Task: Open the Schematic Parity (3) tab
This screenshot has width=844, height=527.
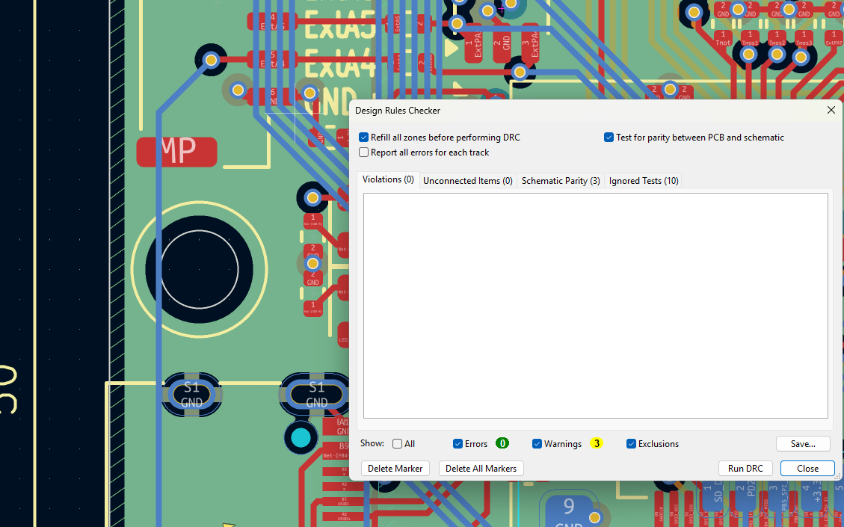Action: [x=561, y=181]
